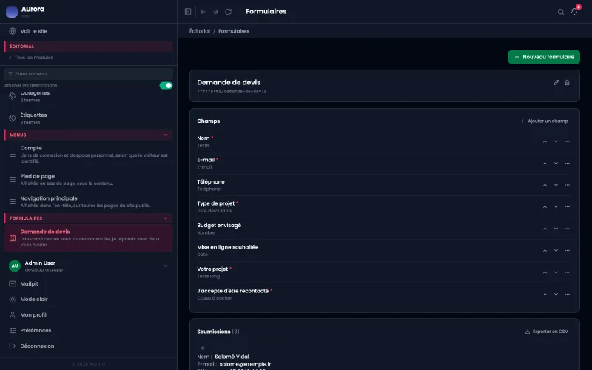Screen dimensions: 592x370
Task: Focus the Filtrer le menu field
Action: [89, 73]
